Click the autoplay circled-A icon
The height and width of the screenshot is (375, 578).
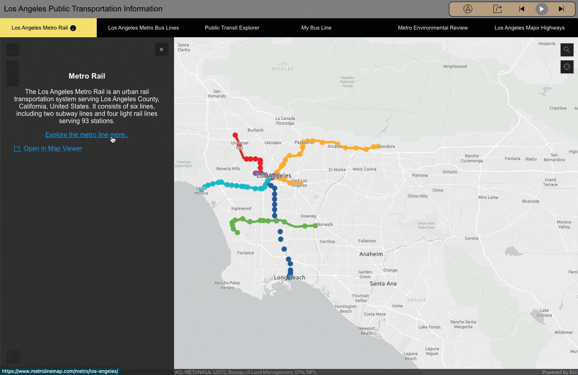pyautogui.click(x=468, y=9)
